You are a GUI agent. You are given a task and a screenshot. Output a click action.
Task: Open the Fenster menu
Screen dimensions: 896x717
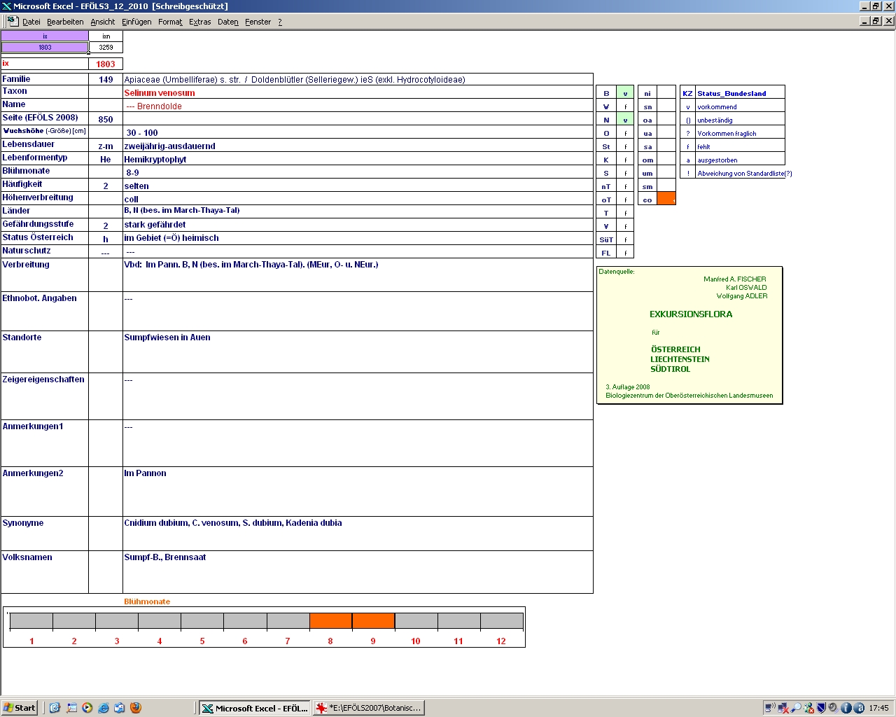point(258,22)
